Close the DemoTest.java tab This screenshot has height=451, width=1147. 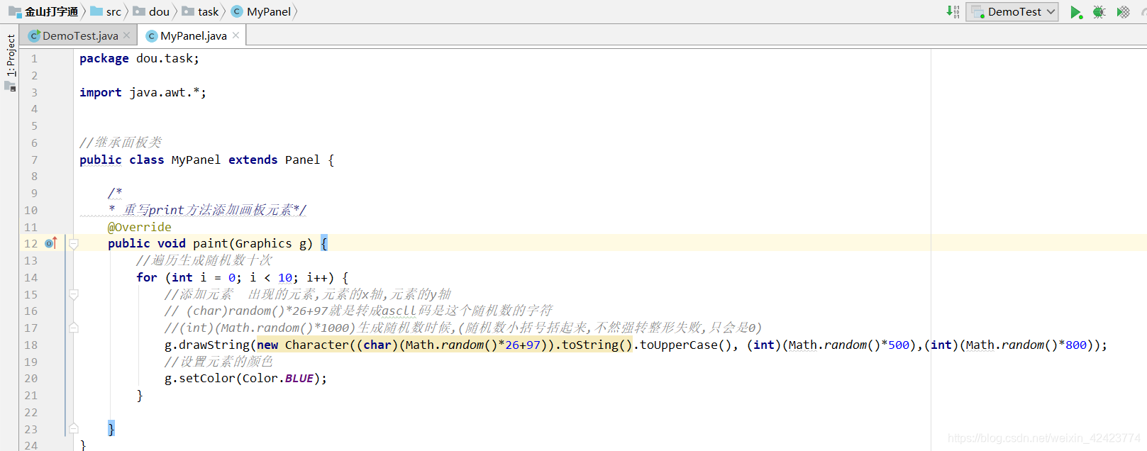(126, 35)
